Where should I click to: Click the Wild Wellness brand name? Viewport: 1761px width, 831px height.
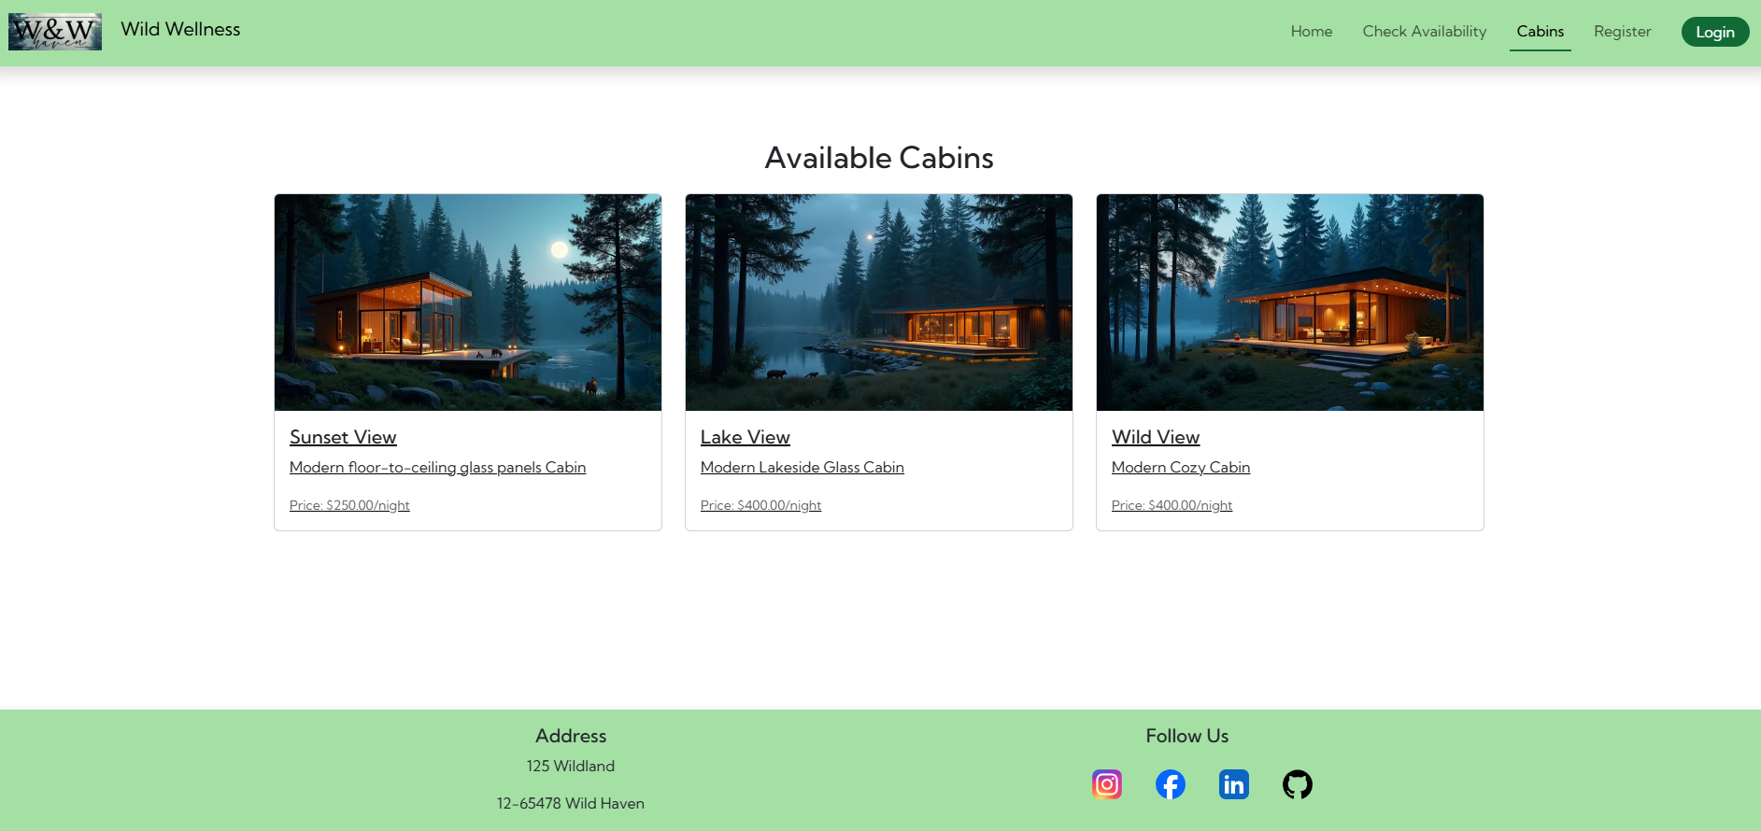[x=180, y=30]
